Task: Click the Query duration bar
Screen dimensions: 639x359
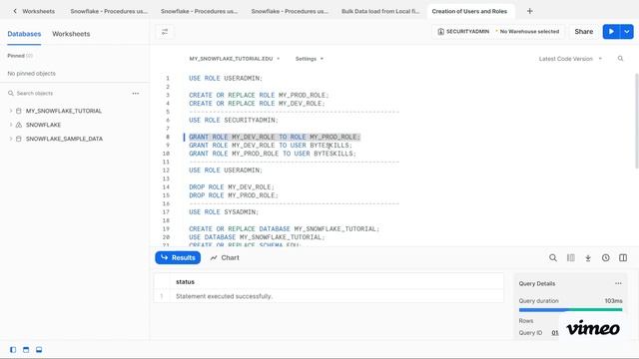Action: [x=570, y=310]
